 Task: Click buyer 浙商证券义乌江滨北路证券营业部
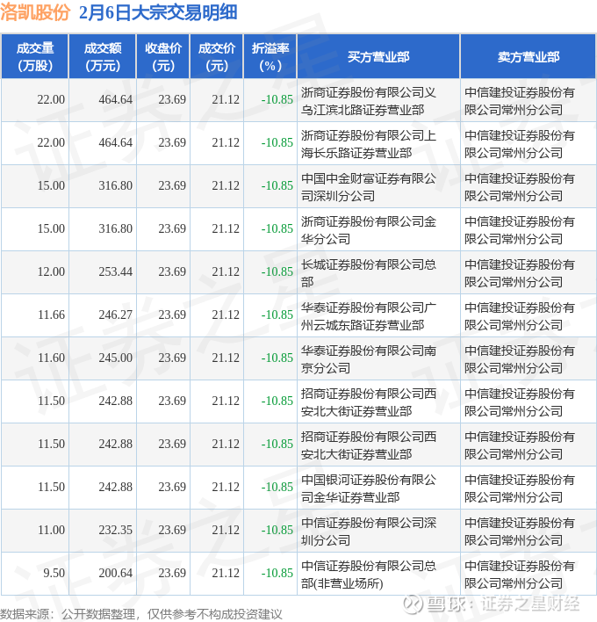click(x=369, y=101)
